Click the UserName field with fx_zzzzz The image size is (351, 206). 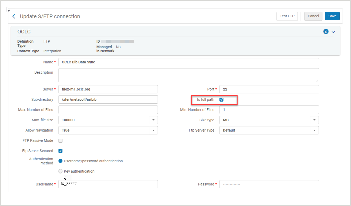coord(108,184)
